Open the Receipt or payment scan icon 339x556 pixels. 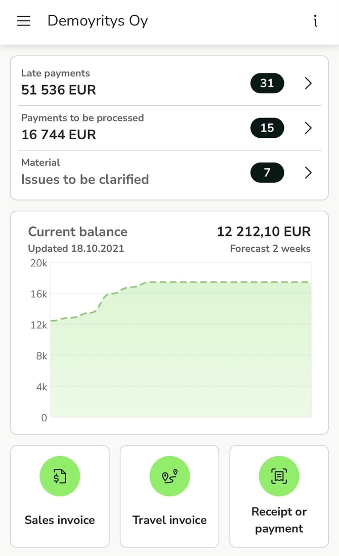coord(279,476)
